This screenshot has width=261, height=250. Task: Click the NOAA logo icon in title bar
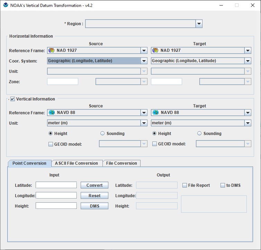click(x=6, y=5)
